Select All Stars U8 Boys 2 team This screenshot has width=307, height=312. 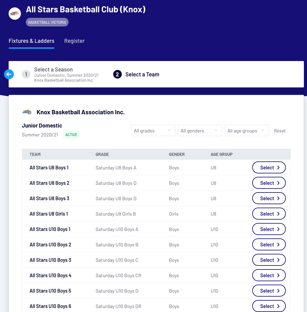pyautogui.click(x=269, y=183)
